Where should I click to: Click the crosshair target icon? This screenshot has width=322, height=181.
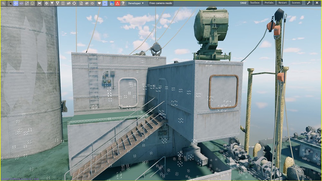pos(74,3)
